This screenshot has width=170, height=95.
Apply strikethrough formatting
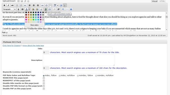pos(12,5)
